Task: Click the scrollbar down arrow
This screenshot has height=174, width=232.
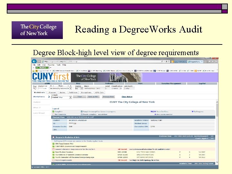Action: click(x=217, y=162)
